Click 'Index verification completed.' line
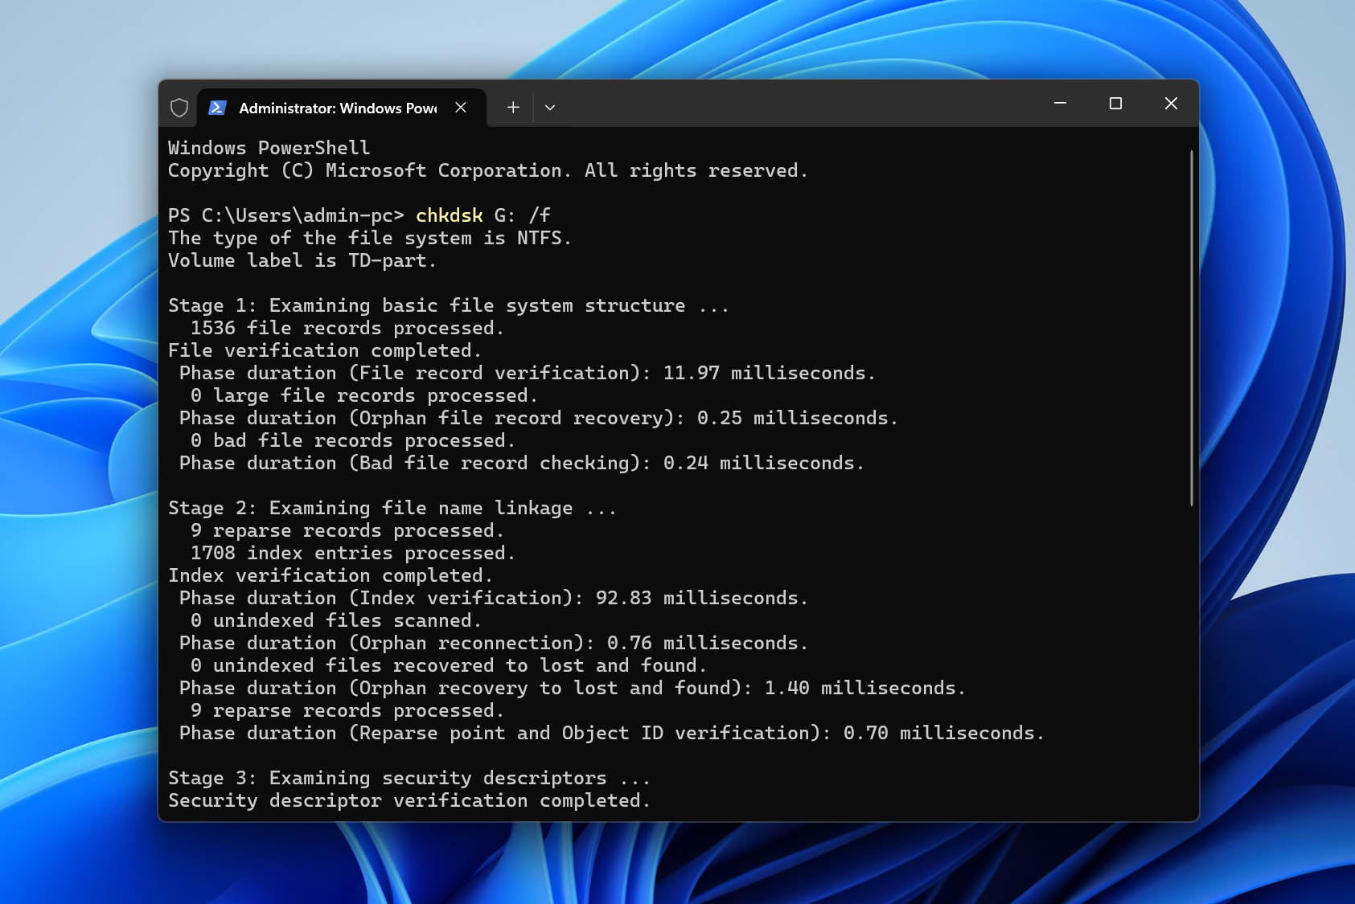Viewport: 1355px width, 904px height. (x=330, y=575)
